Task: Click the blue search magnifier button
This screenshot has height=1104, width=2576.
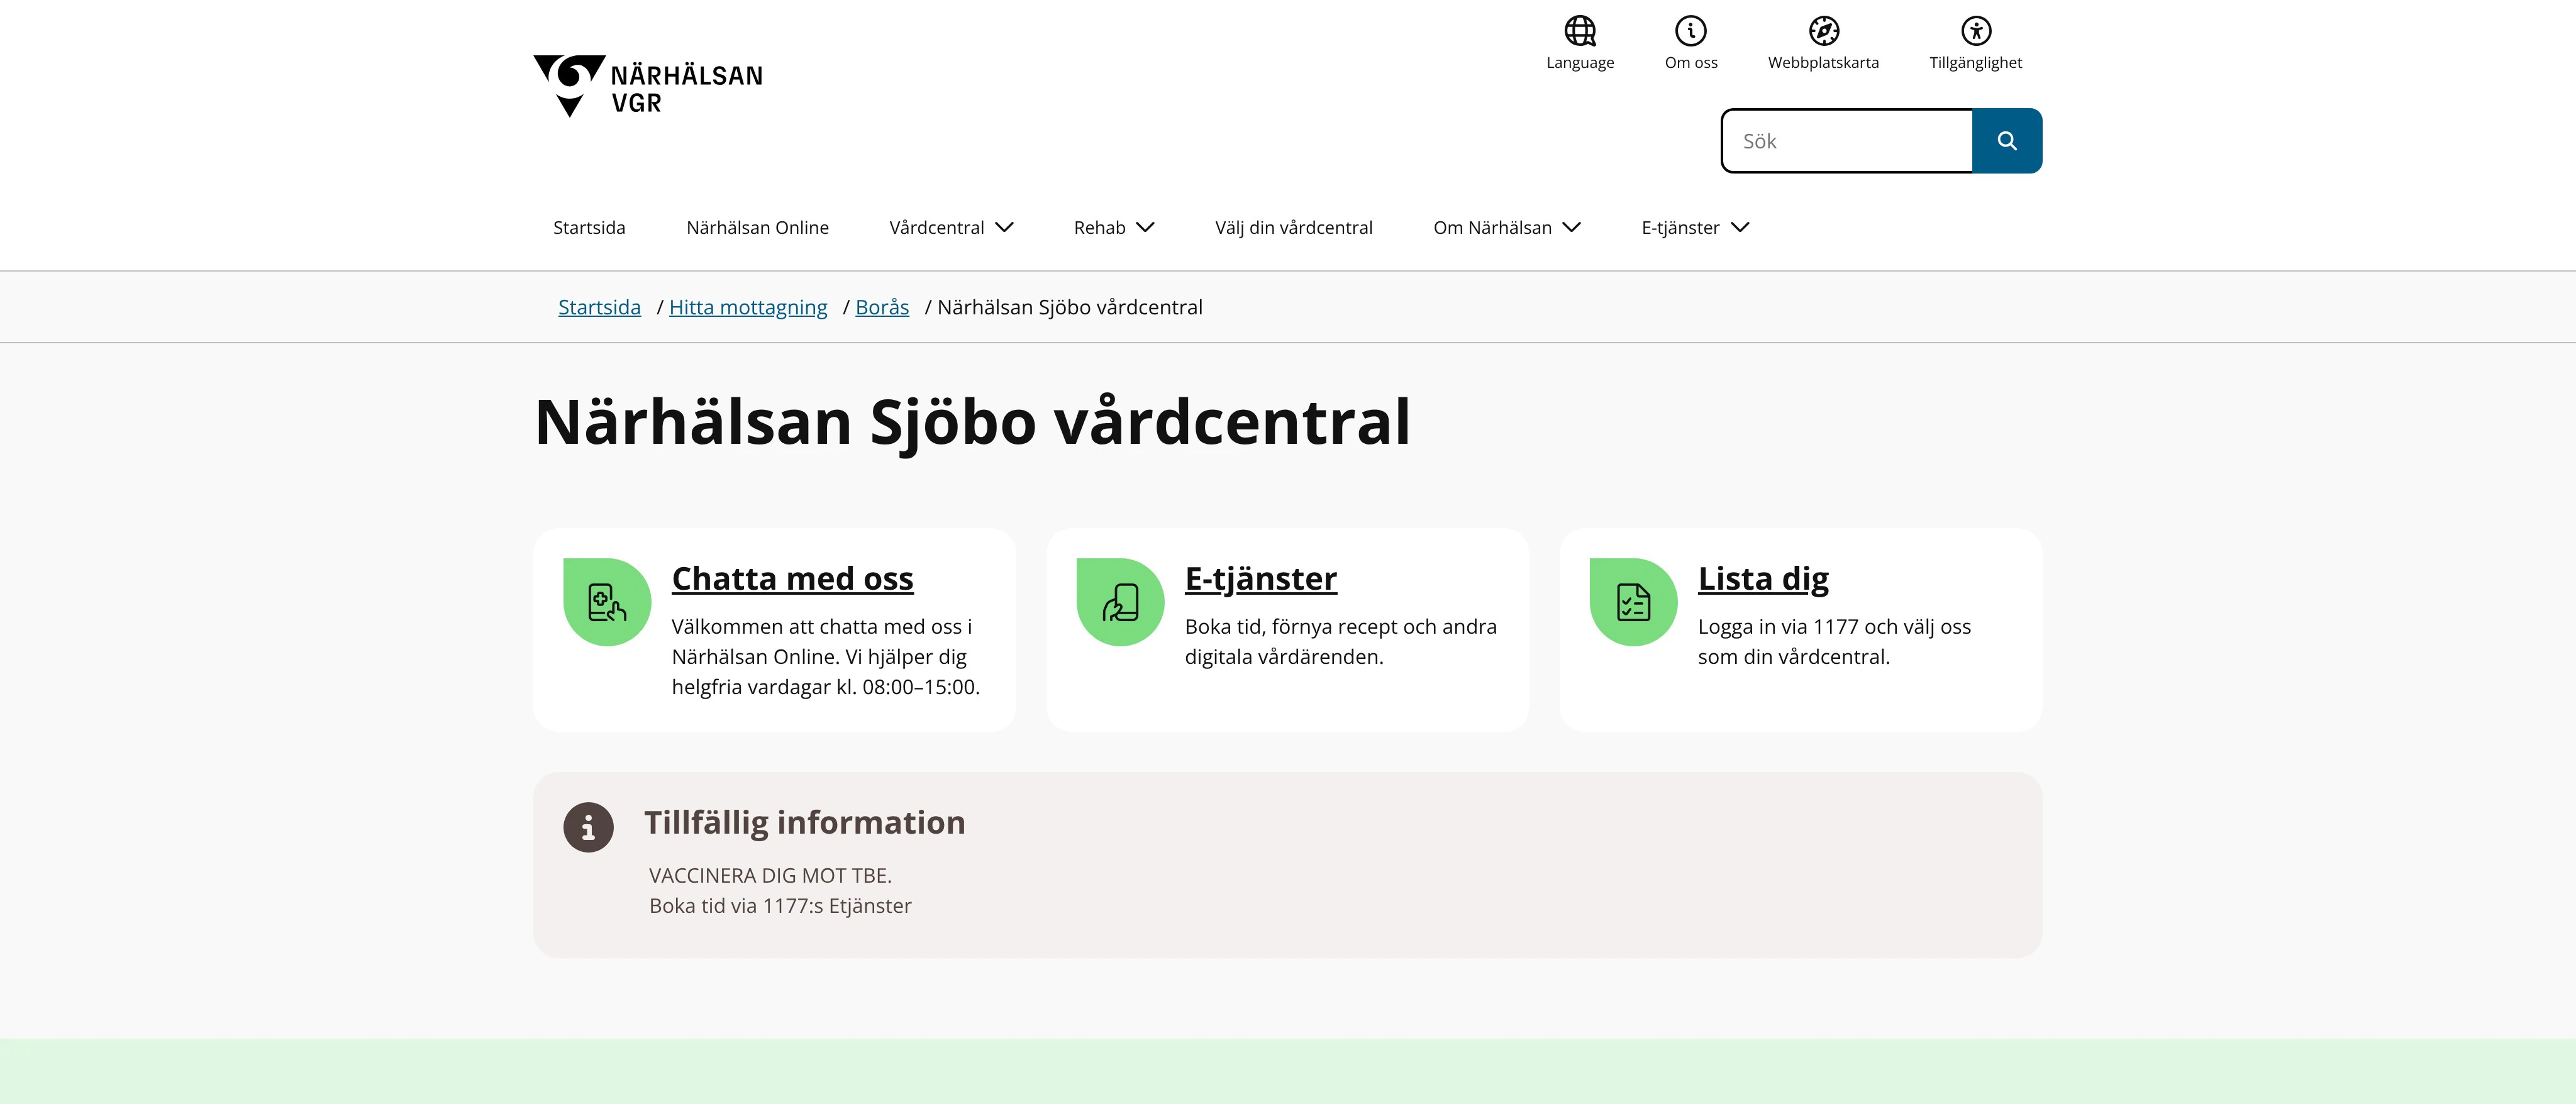Action: [2006, 141]
